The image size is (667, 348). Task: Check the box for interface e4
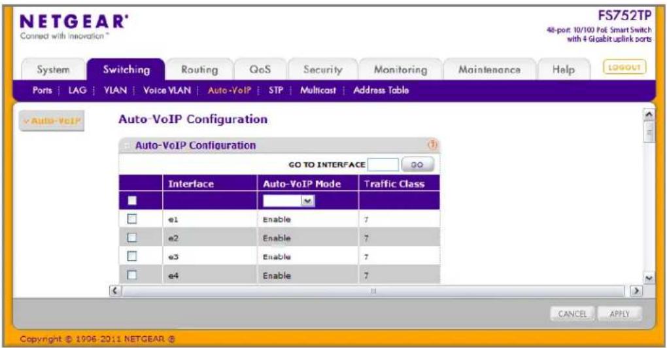[132, 275]
